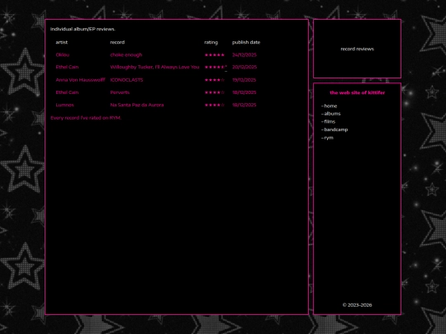This screenshot has height=334, width=446.
Task: Click the 24/12/2025 publish date
Action: [244, 54]
